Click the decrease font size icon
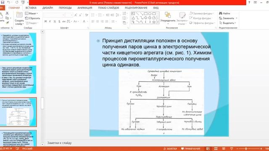Image resolution: width=269 pixels, height=151 pixels. pyautogui.click(x=80, y=15)
